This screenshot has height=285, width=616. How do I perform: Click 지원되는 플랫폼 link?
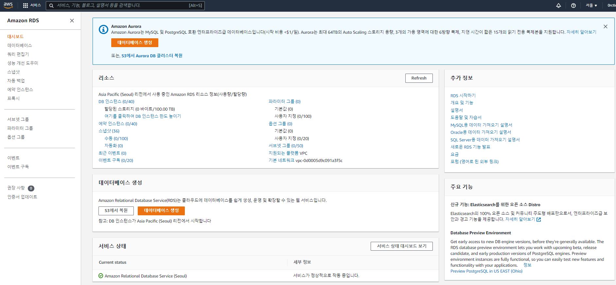[283, 153]
